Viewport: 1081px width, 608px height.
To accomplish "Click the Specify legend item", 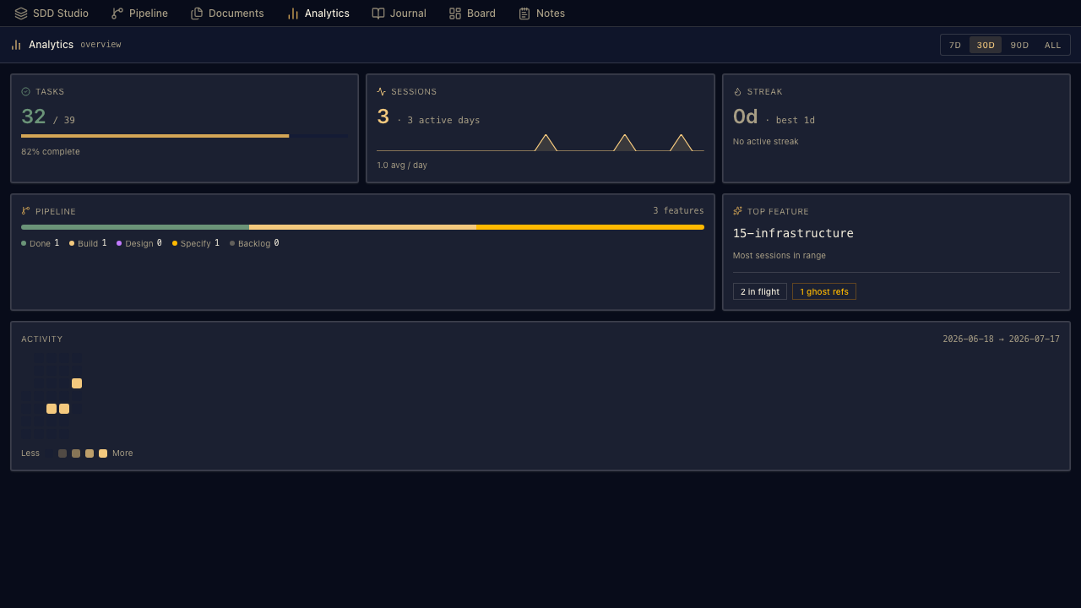I will [196, 243].
